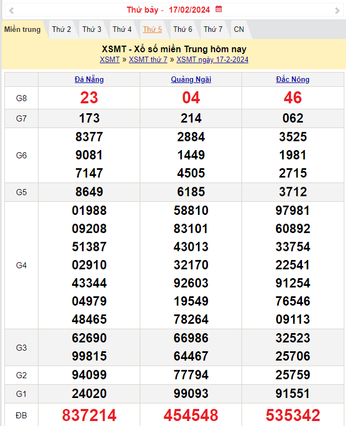Screen dimensions: 346x426
Task: Open the calendar date picker icon
Action: 218,9
